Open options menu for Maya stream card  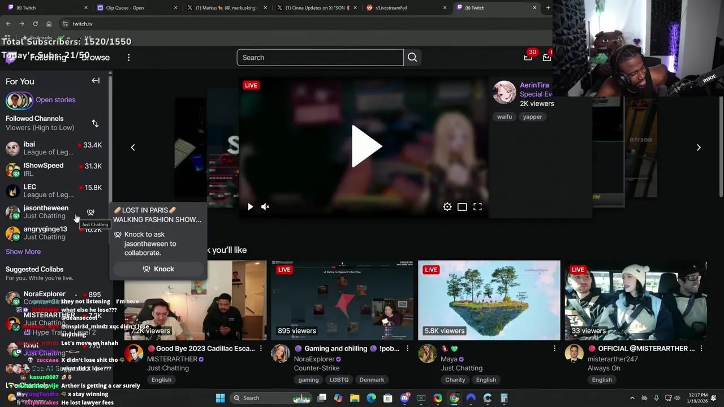[x=554, y=349]
